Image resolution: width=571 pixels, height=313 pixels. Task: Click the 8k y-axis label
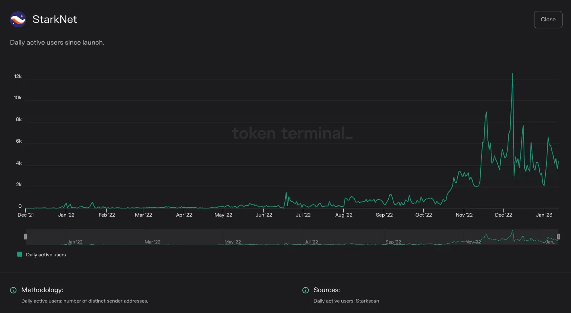tap(19, 120)
